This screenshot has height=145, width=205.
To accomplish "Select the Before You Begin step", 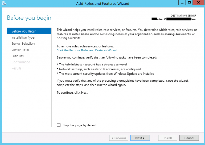I will point(29,31).
